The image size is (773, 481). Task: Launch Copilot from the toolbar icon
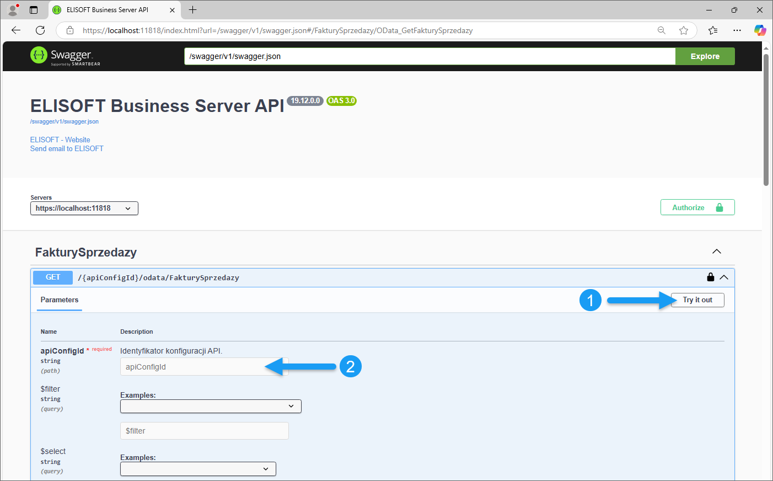(x=760, y=30)
